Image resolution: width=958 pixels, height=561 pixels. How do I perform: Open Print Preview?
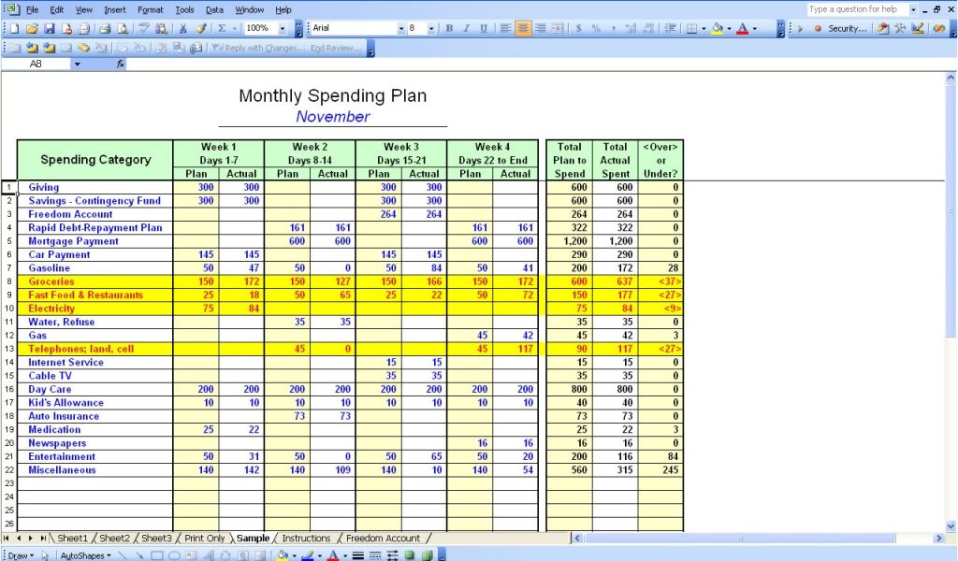pos(121,31)
